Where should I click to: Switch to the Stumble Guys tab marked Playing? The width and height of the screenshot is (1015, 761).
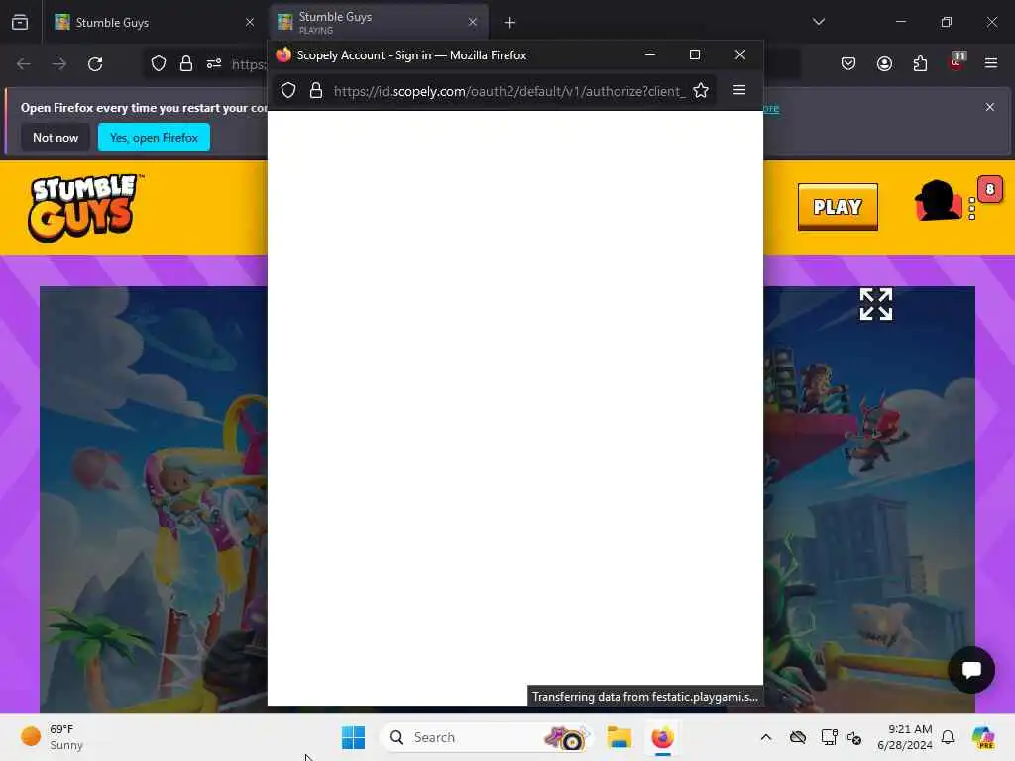coord(380,22)
